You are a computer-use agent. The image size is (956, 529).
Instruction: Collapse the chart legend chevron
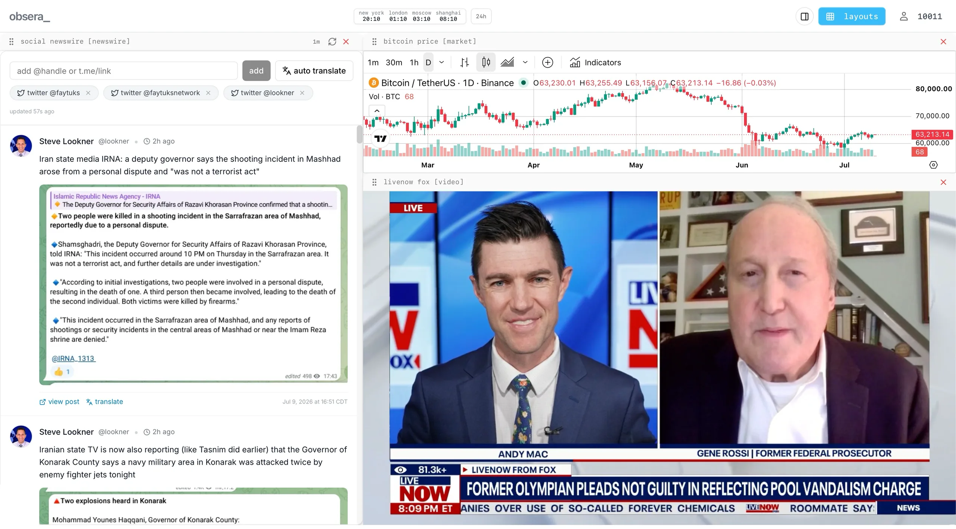pyautogui.click(x=377, y=111)
